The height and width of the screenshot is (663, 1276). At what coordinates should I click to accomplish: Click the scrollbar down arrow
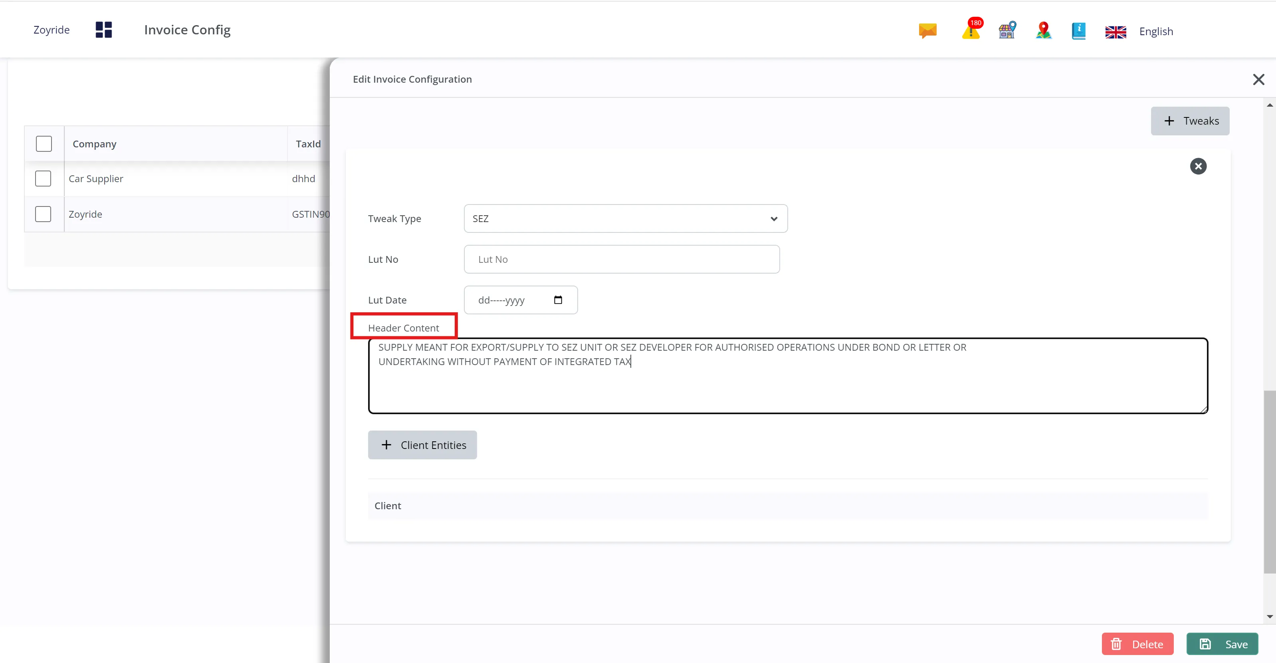[x=1269, y=617]
